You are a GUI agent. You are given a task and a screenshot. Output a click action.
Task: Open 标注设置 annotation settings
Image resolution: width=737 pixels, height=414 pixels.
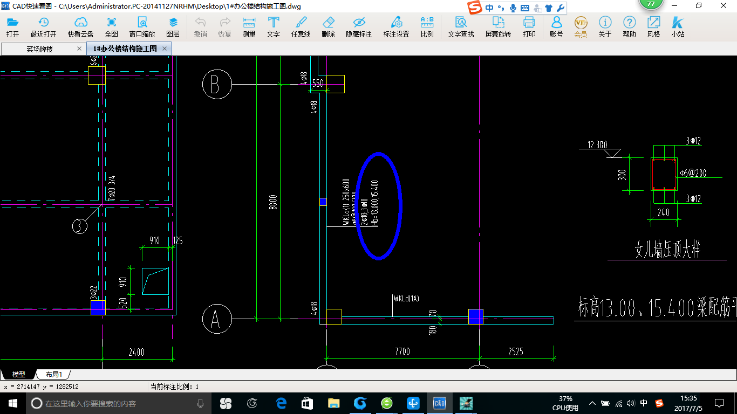coord(396,27)
